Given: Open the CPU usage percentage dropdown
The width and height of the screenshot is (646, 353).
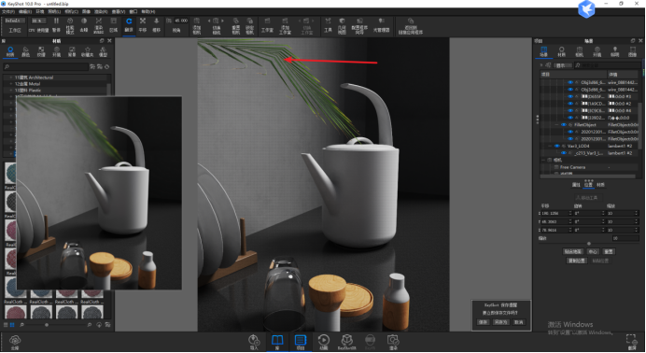Looking at the screenshot, I should tap(38, 21).
